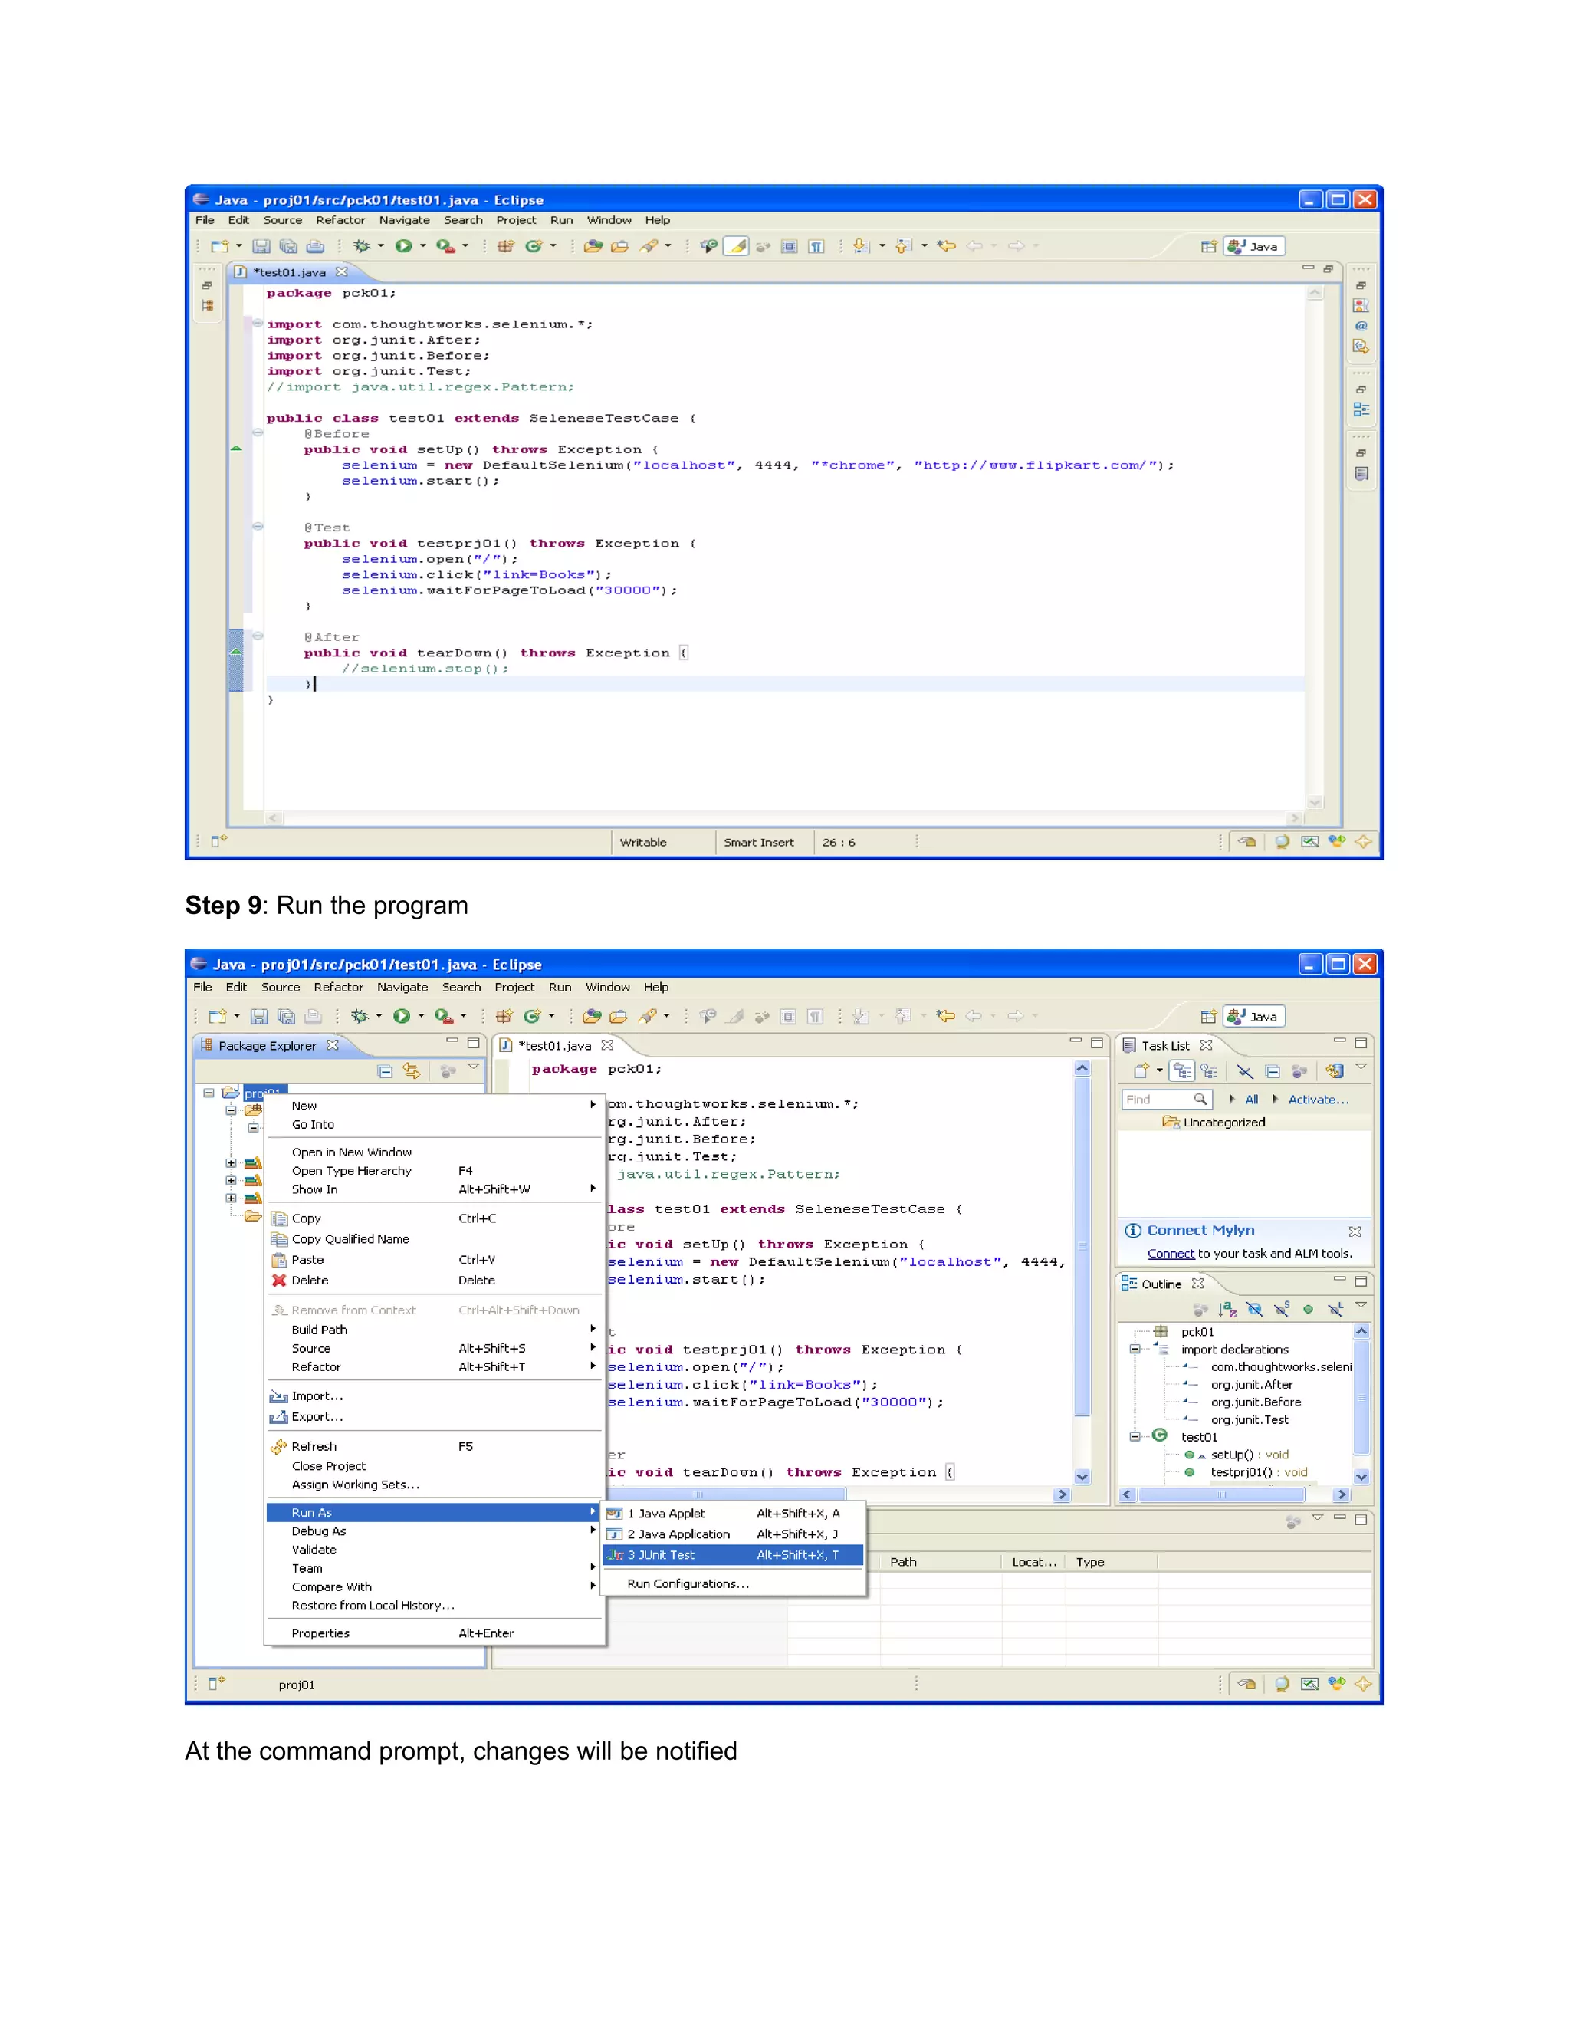
Task: Click green Run button in upper Eclipse toolbar
Action: point(404,247)
